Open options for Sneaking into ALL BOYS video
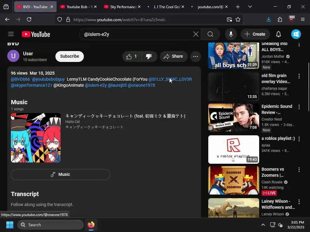The width and height of the screenshot is (310, 232). (299, 45)
